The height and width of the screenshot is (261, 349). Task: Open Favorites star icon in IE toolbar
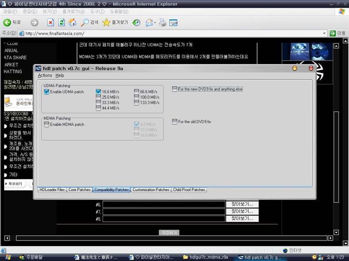click(x=106, y=22)
